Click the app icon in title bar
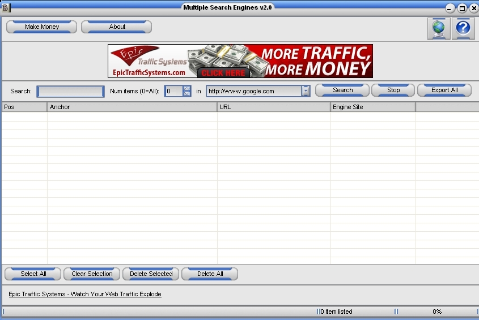 (x=6, y=7)
